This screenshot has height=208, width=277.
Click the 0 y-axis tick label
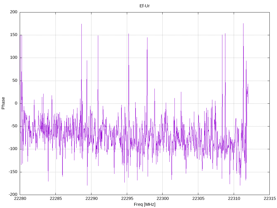16,103
